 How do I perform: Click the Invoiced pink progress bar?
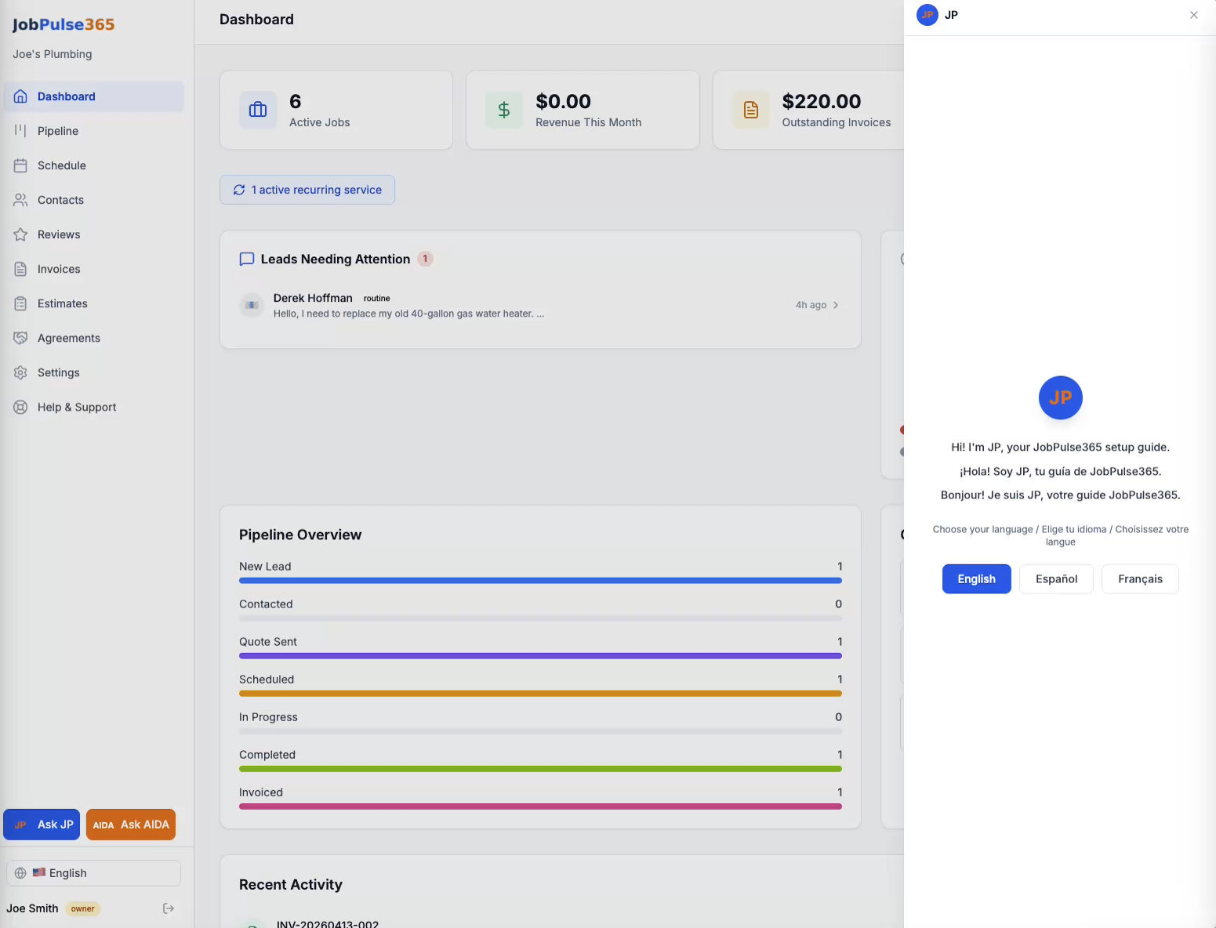tap(540, 807)
